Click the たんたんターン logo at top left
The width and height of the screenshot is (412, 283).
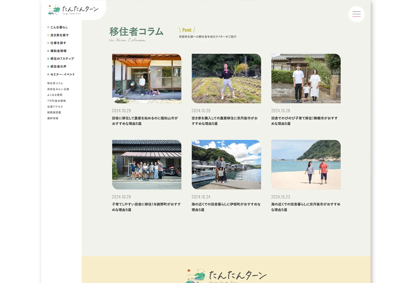pyautogui.click(x=73, y=10)
